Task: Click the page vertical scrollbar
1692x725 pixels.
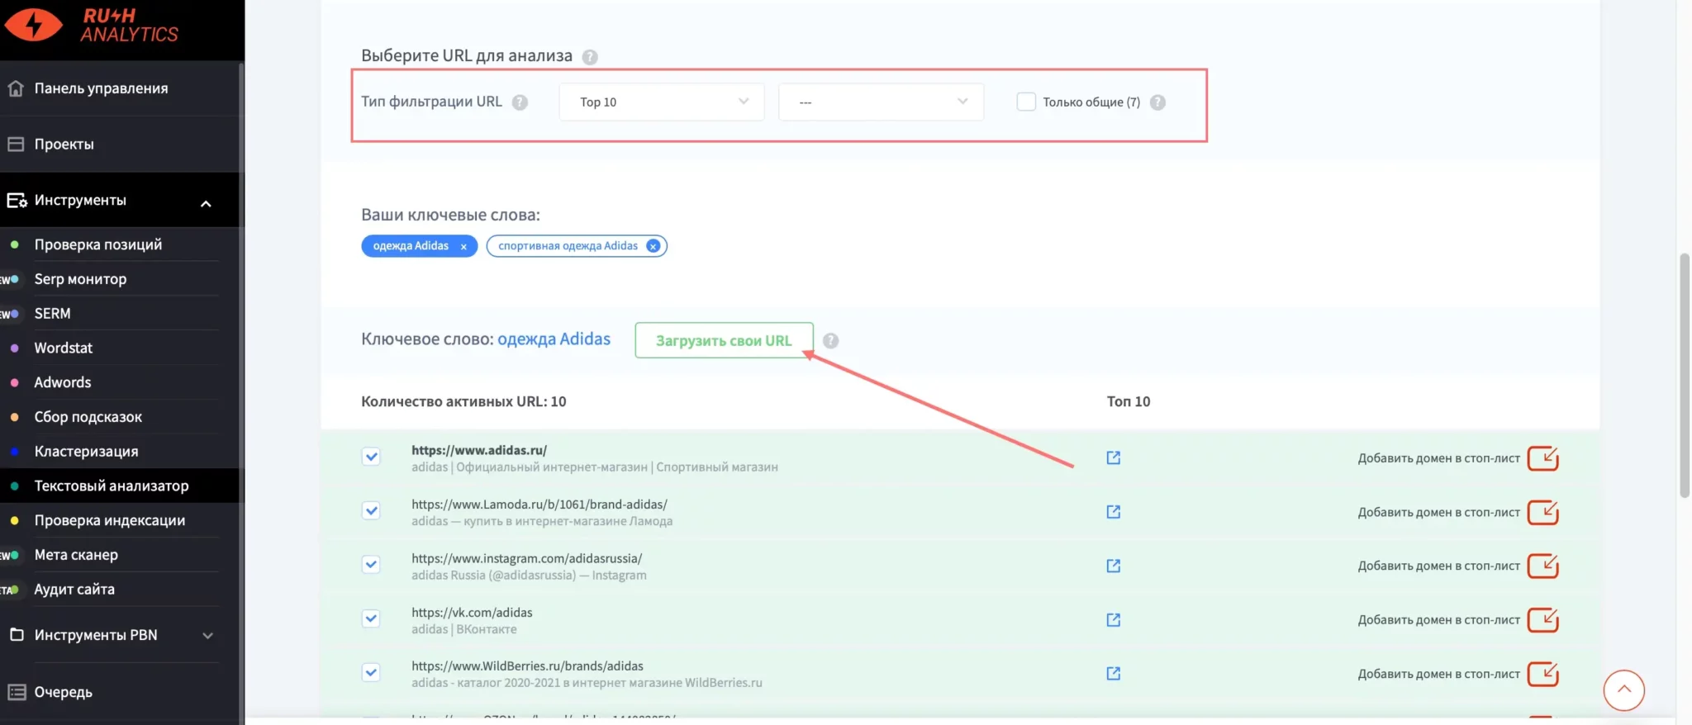Action: [1684, 375]
